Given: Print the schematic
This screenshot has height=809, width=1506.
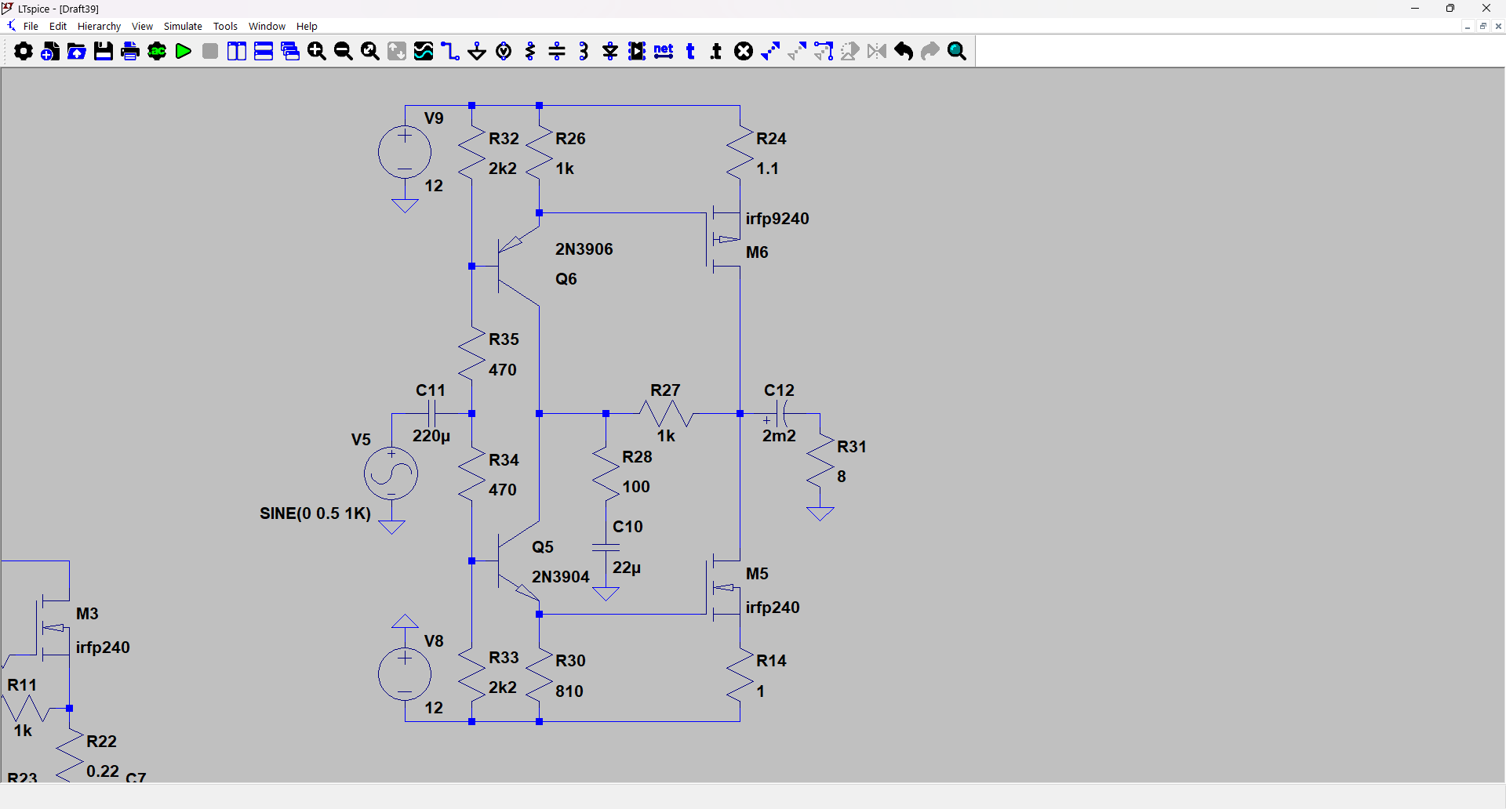Looking at the screenshot, I should (x=130, y=52).
